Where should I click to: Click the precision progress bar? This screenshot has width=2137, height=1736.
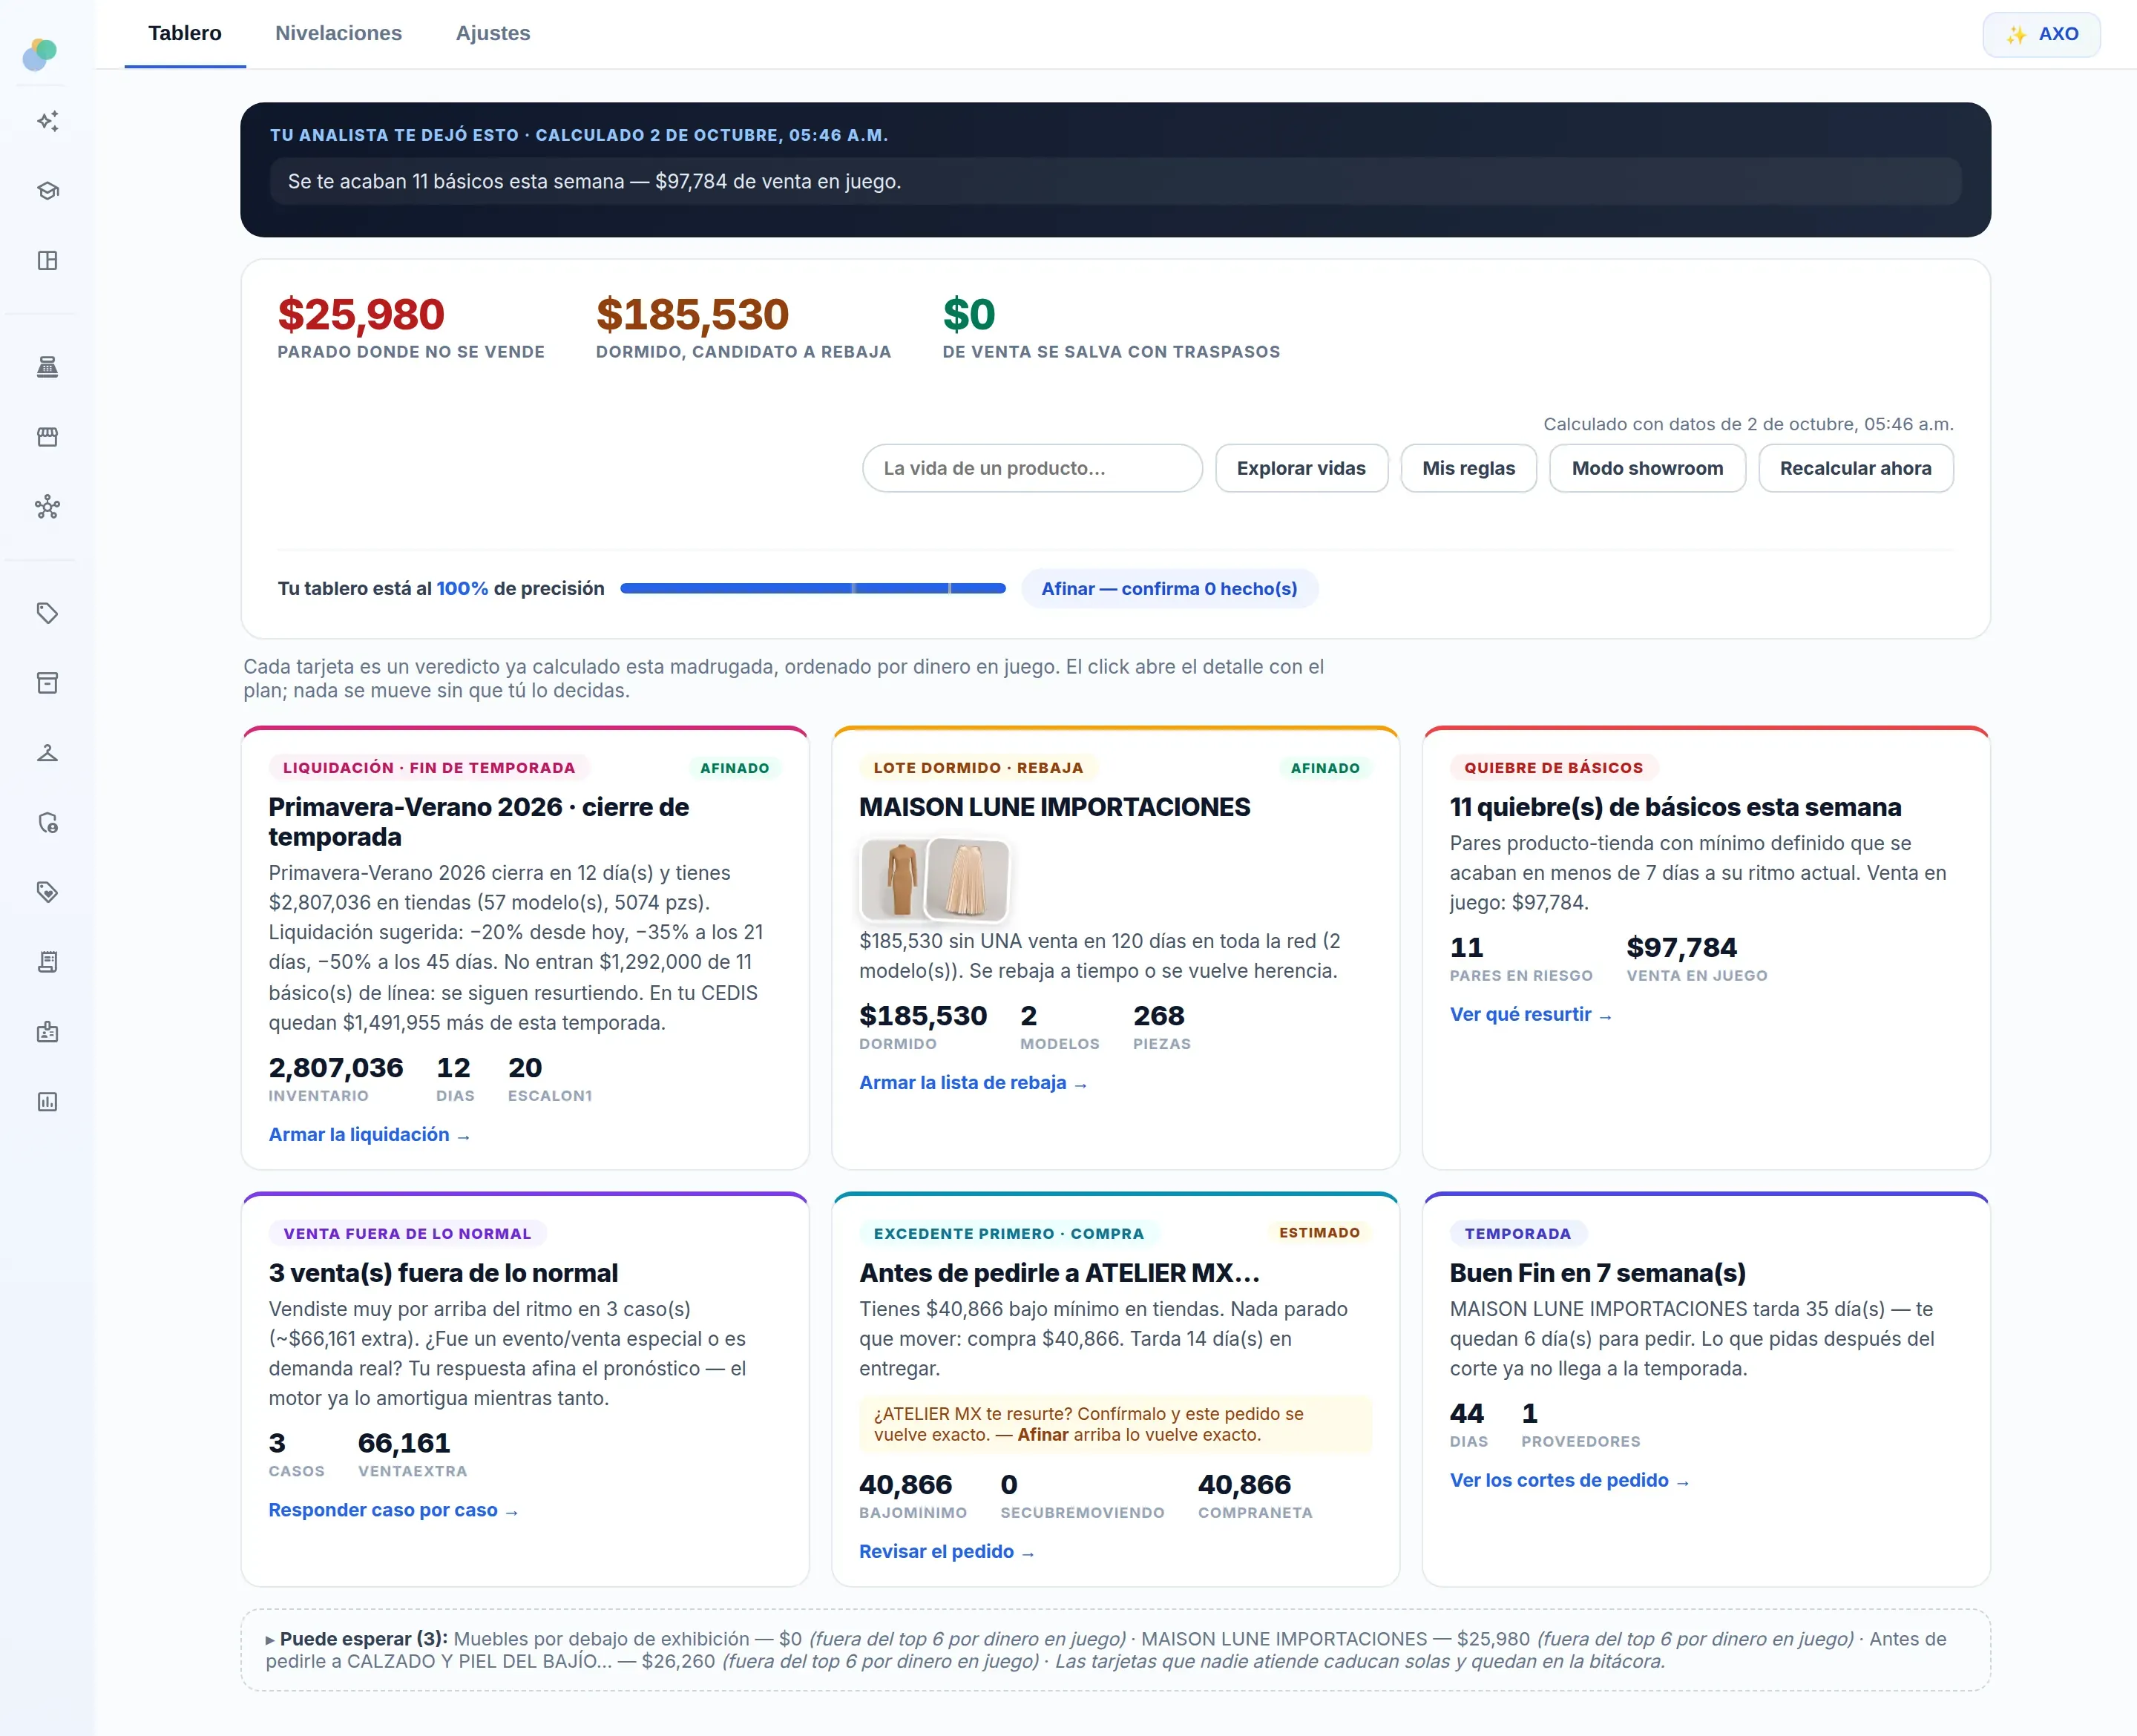point(813,588)
